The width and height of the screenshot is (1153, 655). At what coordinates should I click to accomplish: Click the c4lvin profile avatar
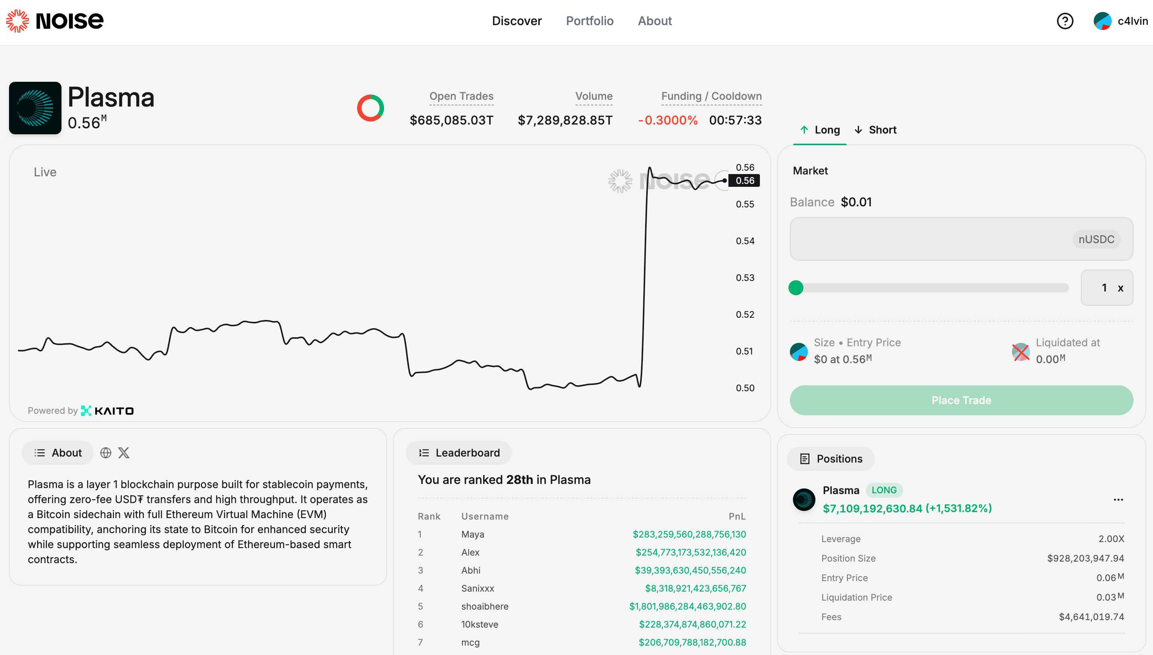[x=1102, y=21]
